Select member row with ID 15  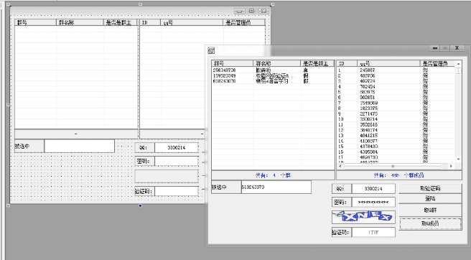point(396,147)
